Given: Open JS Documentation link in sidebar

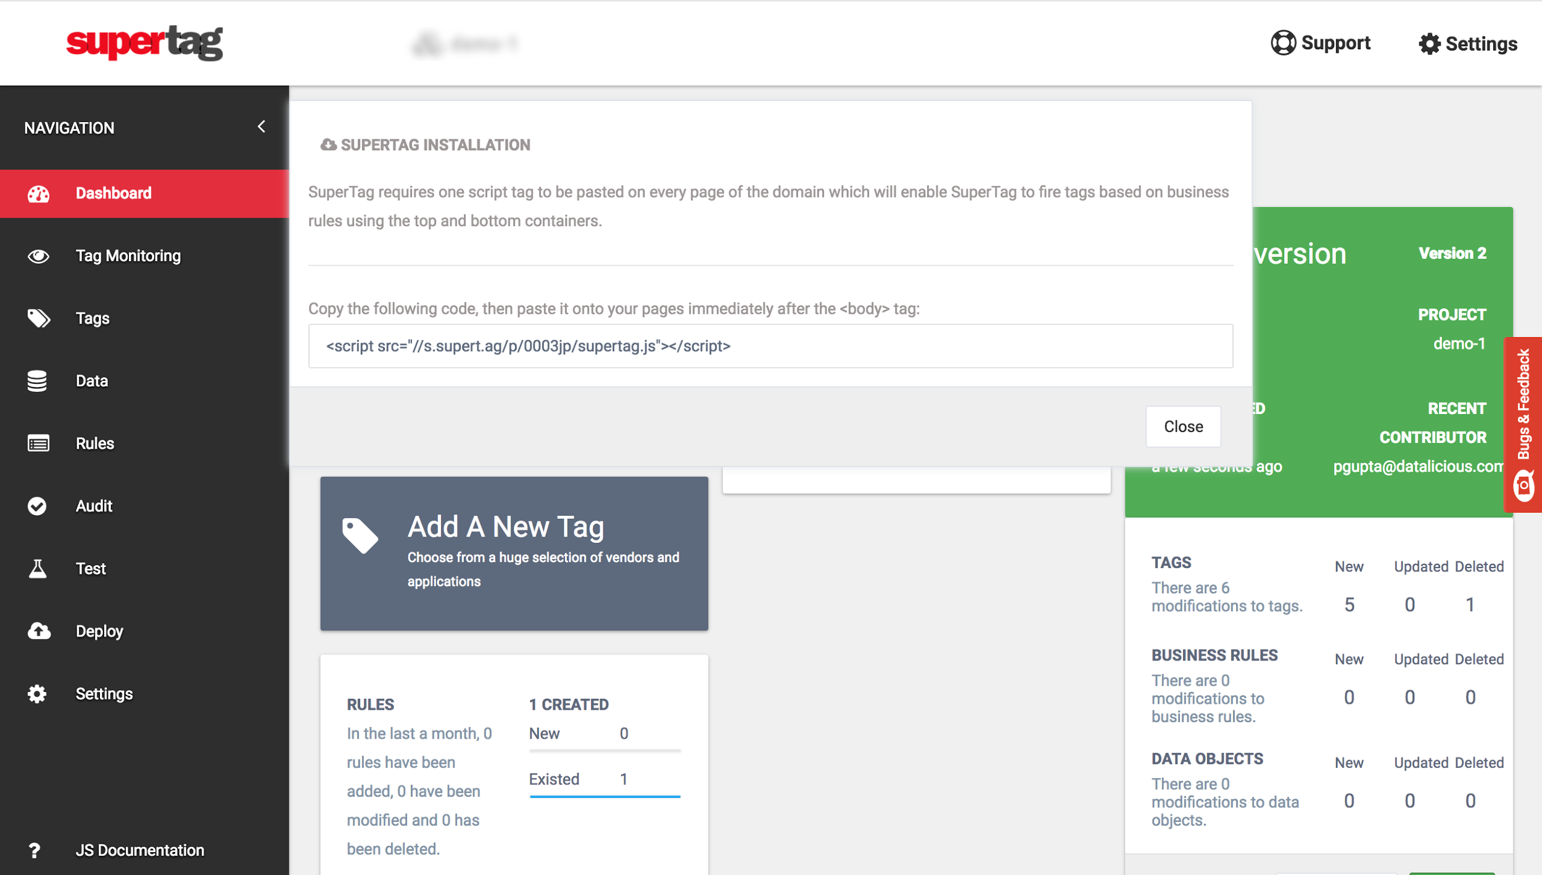Looking at the screenshot, I should (144, 850).
